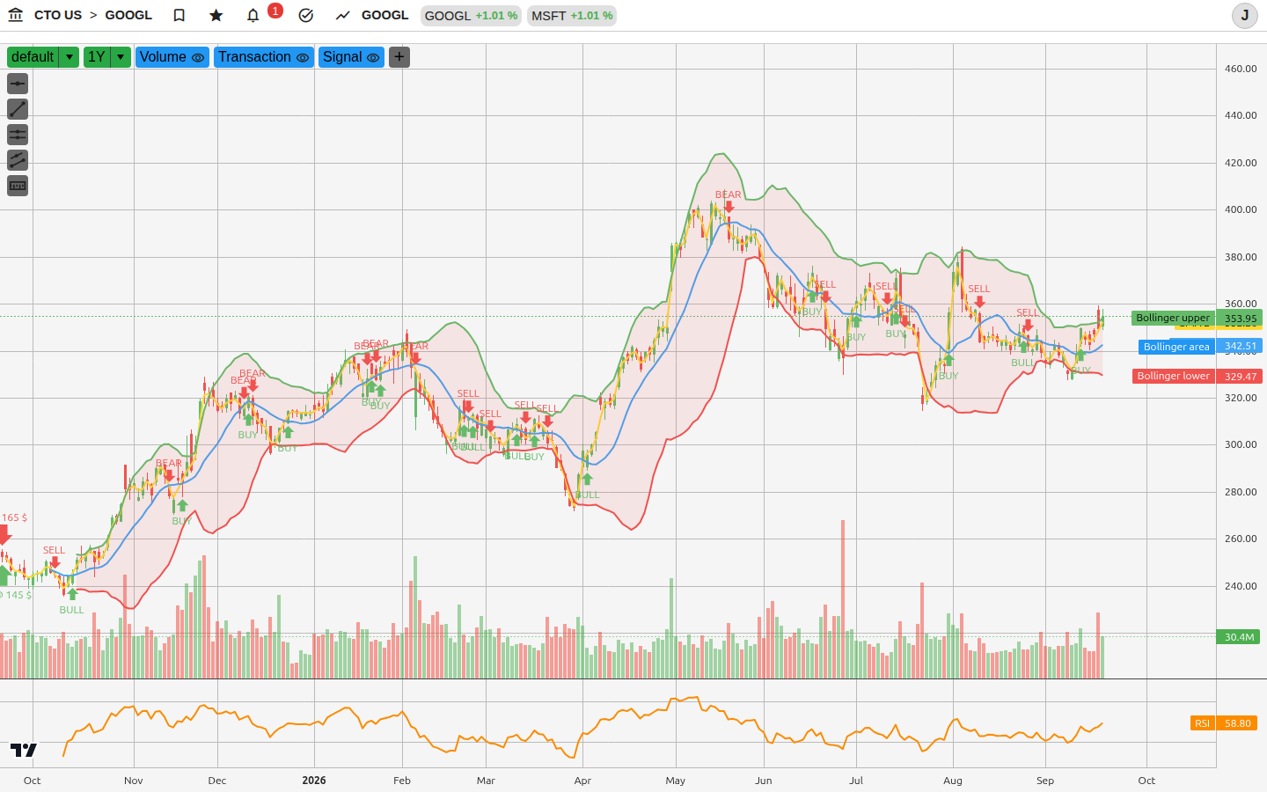The image size is (1267, 792).
Task: Click the 1Y period button
Action: coord(97,57)
